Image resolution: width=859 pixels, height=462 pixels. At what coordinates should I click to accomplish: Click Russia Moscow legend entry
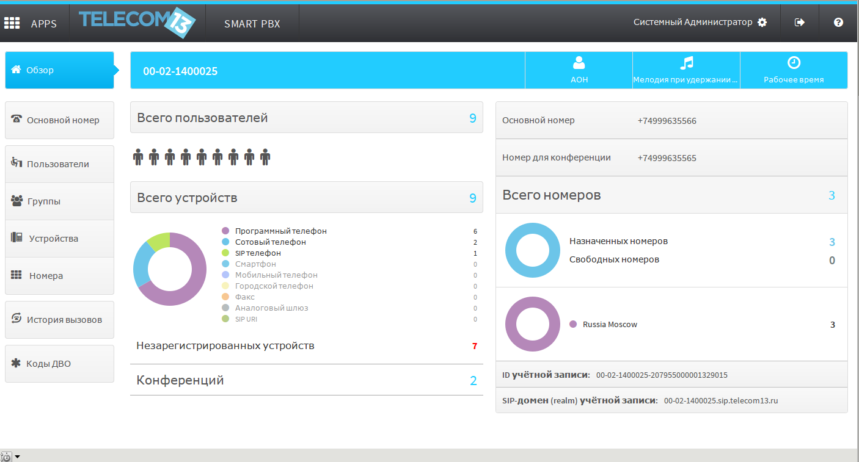tap(610, 325)
